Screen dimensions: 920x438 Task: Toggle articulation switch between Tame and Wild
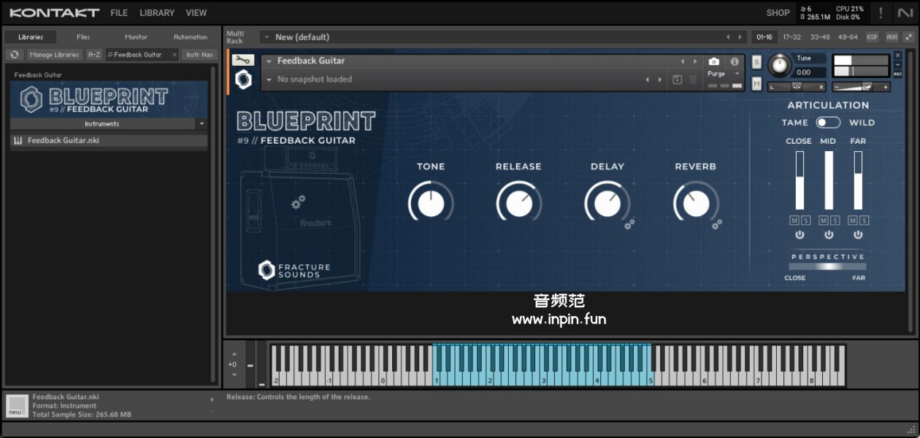[828, 123]
